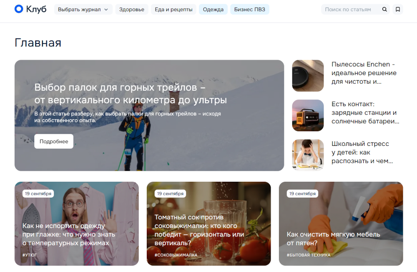
Task: Open the stressed schoolboy thumbnail
Action: 308,155
